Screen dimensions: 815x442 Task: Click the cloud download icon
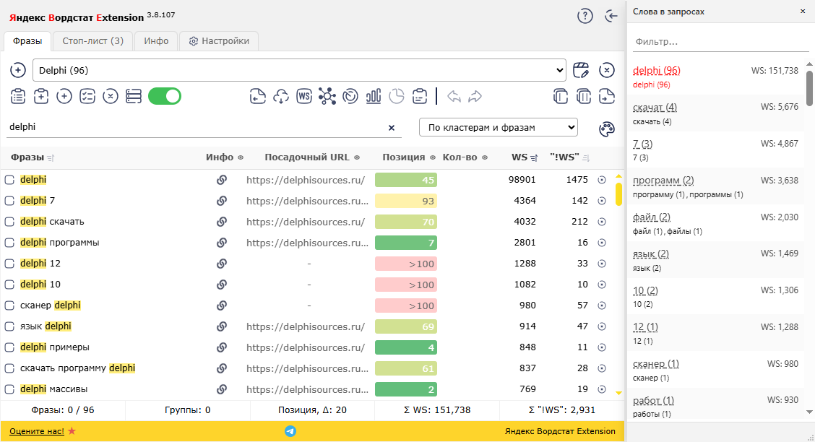(281, 96)
